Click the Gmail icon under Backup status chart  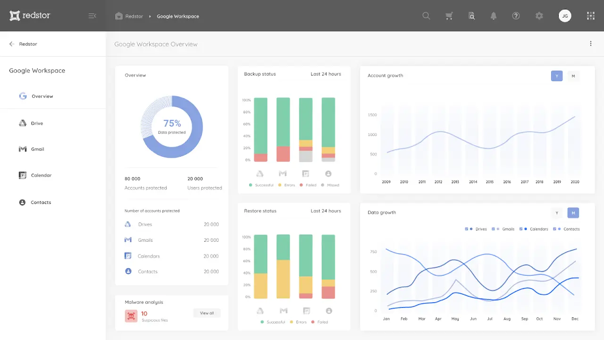coord(283,174)
